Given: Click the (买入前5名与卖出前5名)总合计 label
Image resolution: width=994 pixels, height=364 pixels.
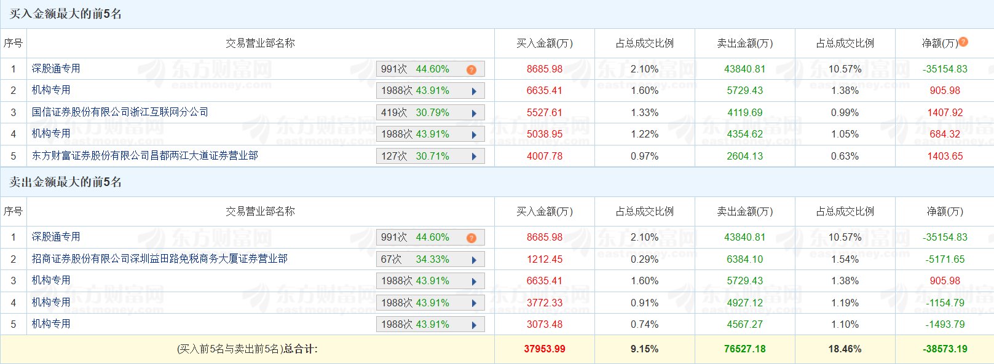Looking at the screenshot, I should tap(247, 349).
